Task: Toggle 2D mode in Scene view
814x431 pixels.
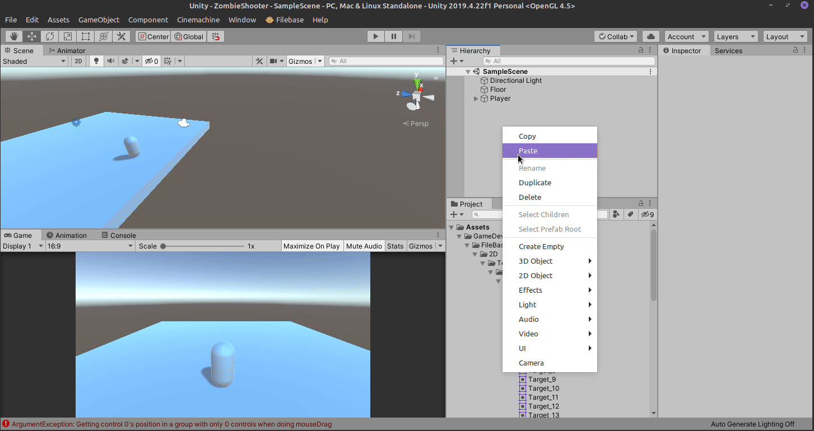Action: [78, 61]
